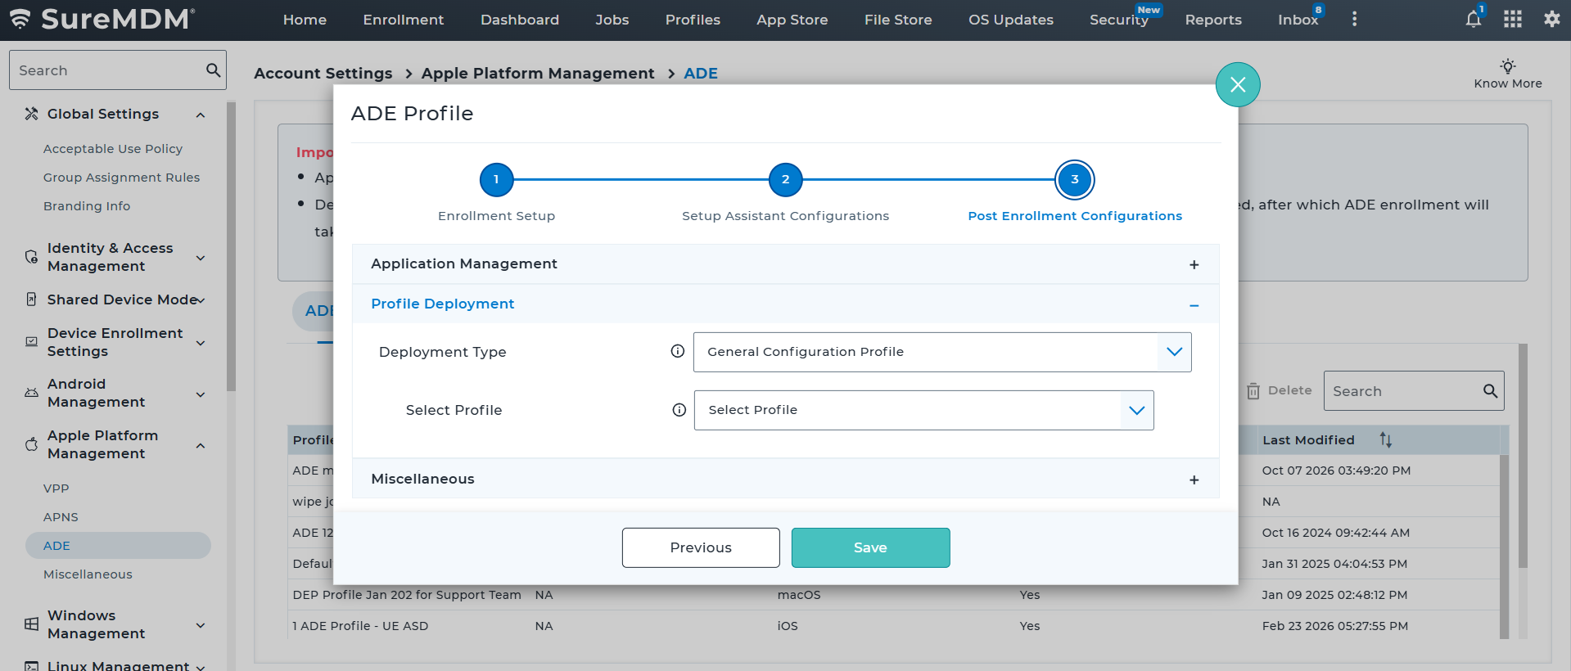1571x671 pixels.
Task: Click the Deployment Type info icon
Action: point(678,351)
